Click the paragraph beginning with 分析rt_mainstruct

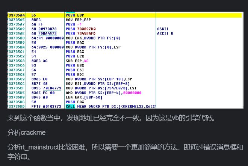[124, 151]
